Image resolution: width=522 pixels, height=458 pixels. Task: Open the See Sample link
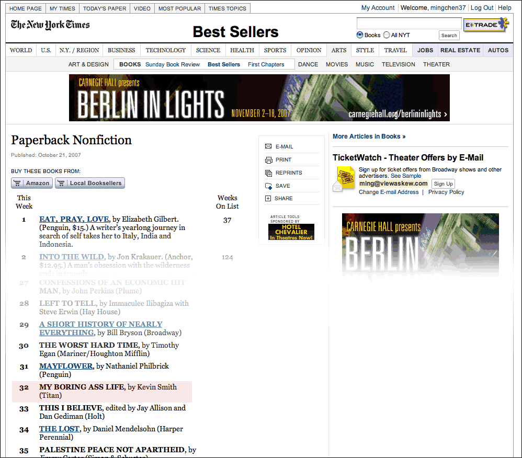(x=406, y=176)
